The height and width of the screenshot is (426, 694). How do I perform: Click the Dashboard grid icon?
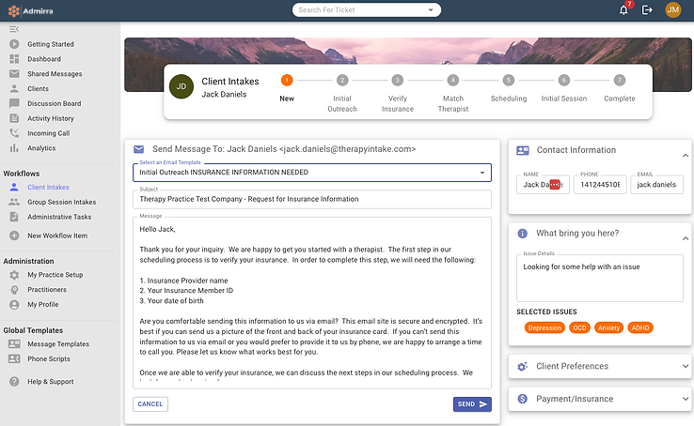tap(14, 59)
